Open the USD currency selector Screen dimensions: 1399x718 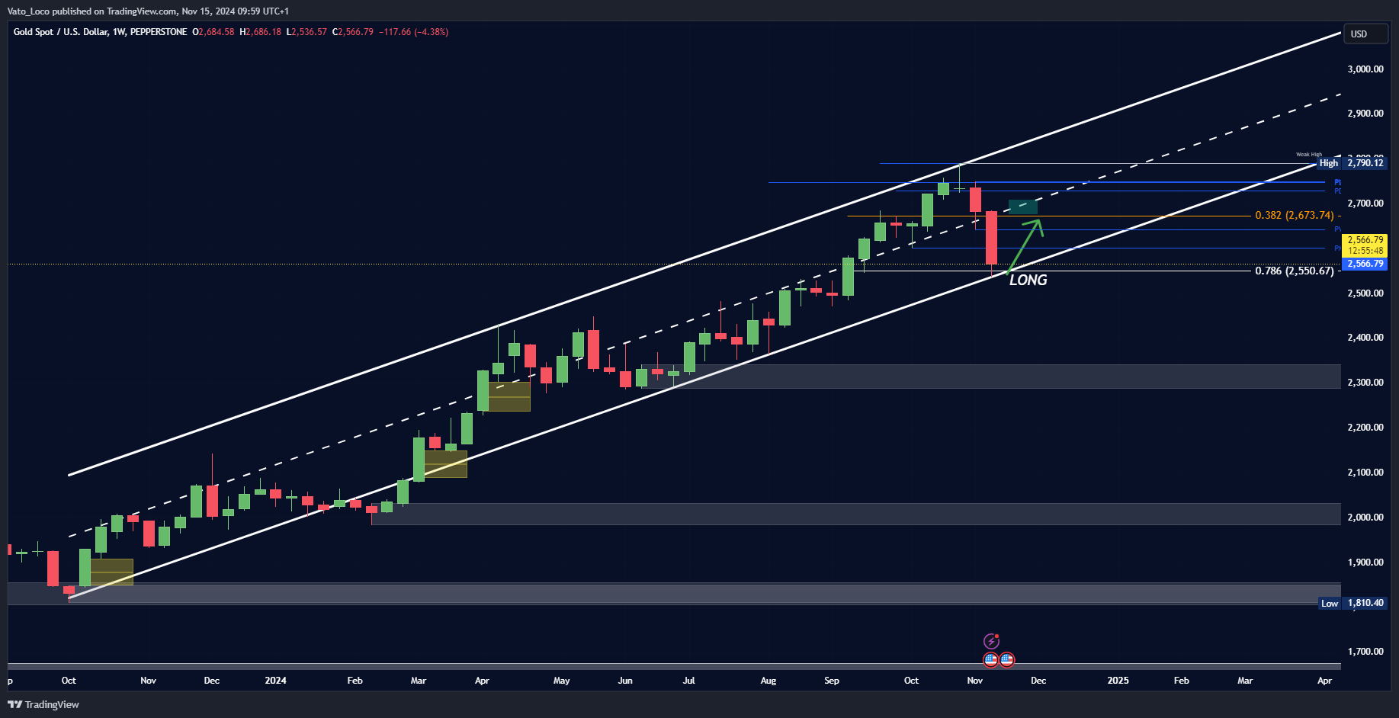1365,34
